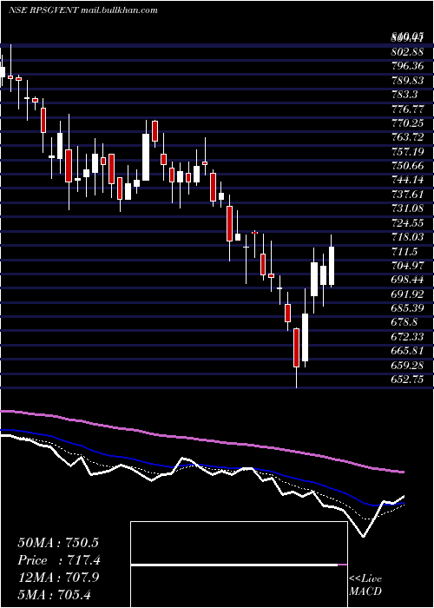Pick the 763.72 axis value
The width and height of the screenshot is (434, 608).
click(x=407, y=137)
